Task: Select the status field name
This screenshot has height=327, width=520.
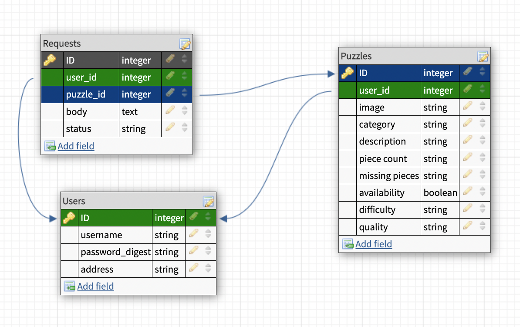Action: click(78, 129)
